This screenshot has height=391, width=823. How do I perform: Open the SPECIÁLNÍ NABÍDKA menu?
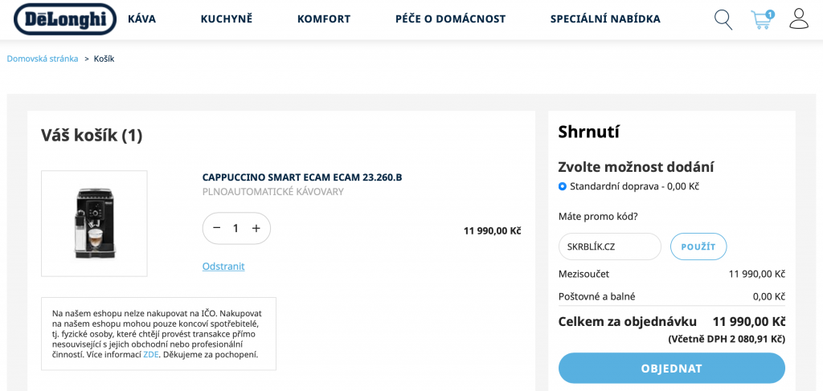pyautogui.click(x=605, y=19)
